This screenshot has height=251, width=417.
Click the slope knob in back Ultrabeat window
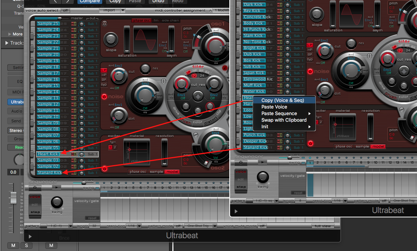point(111,39)
